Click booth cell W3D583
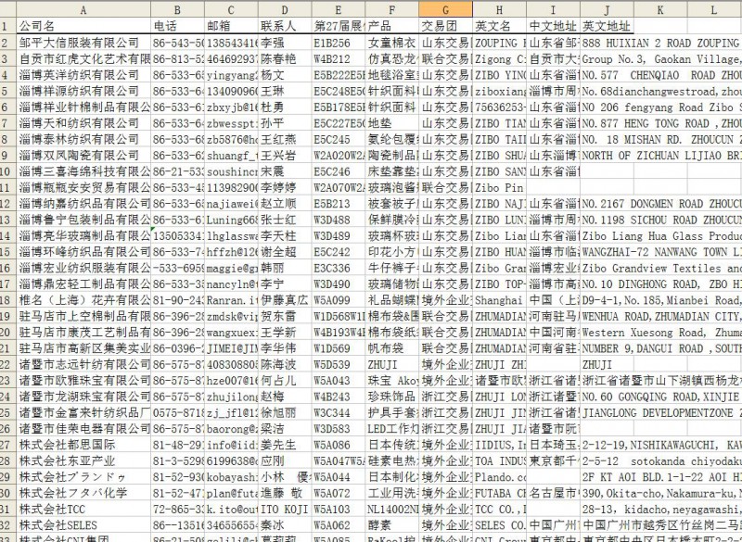 click(339, 429)
